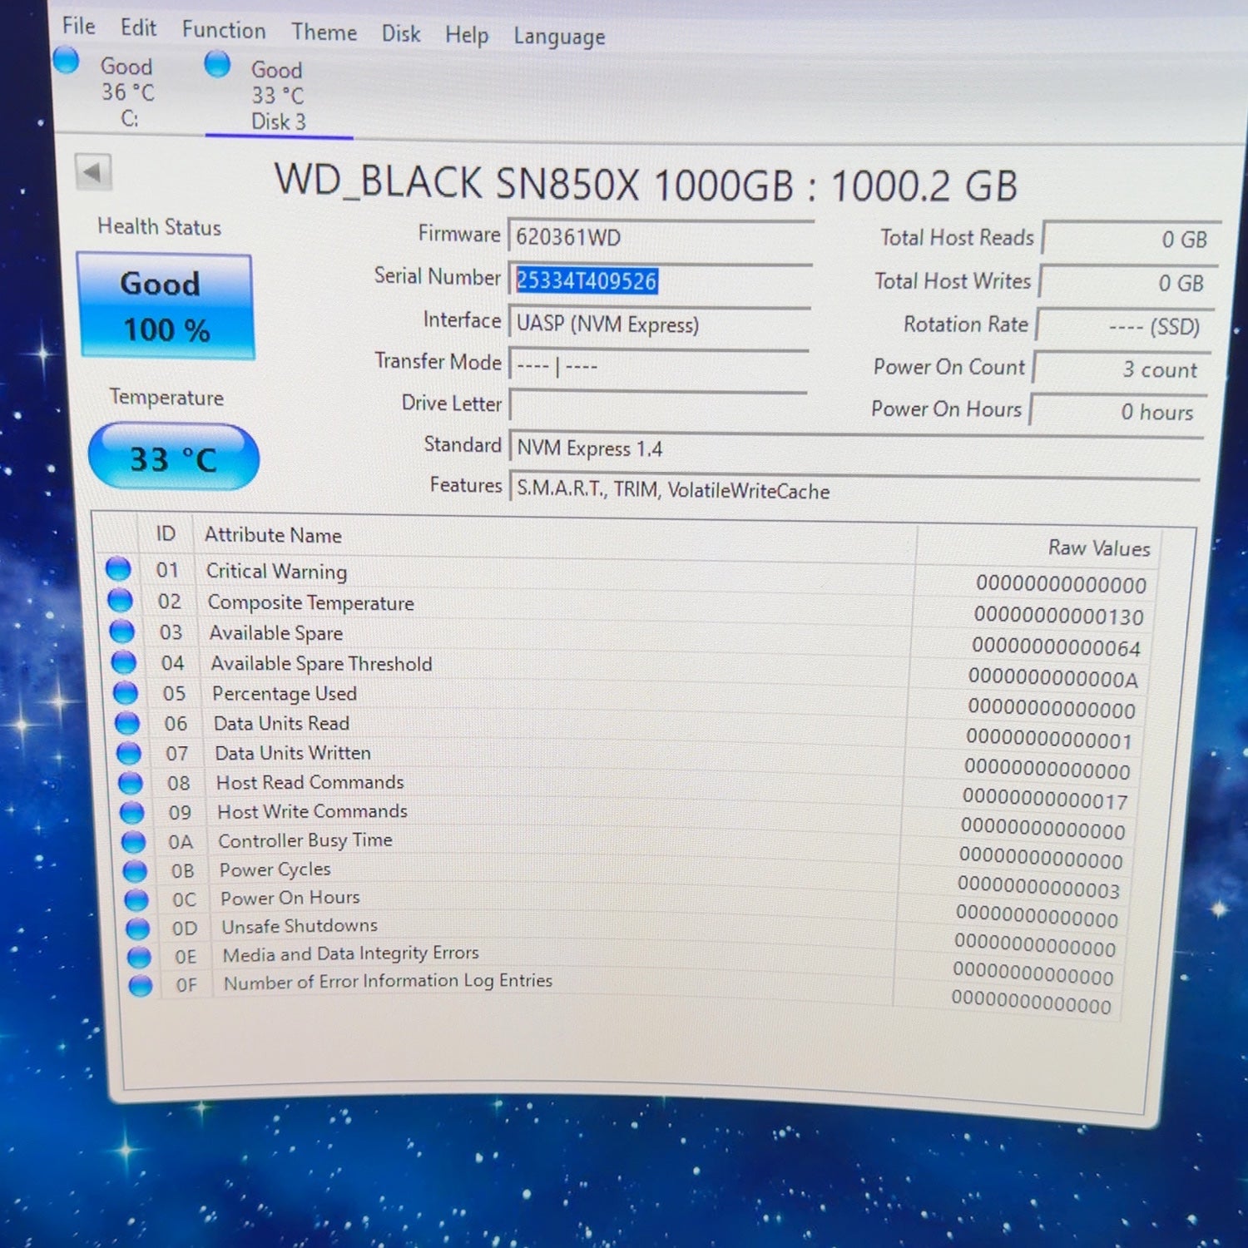Open the Language menu

[x=559, y=37]
